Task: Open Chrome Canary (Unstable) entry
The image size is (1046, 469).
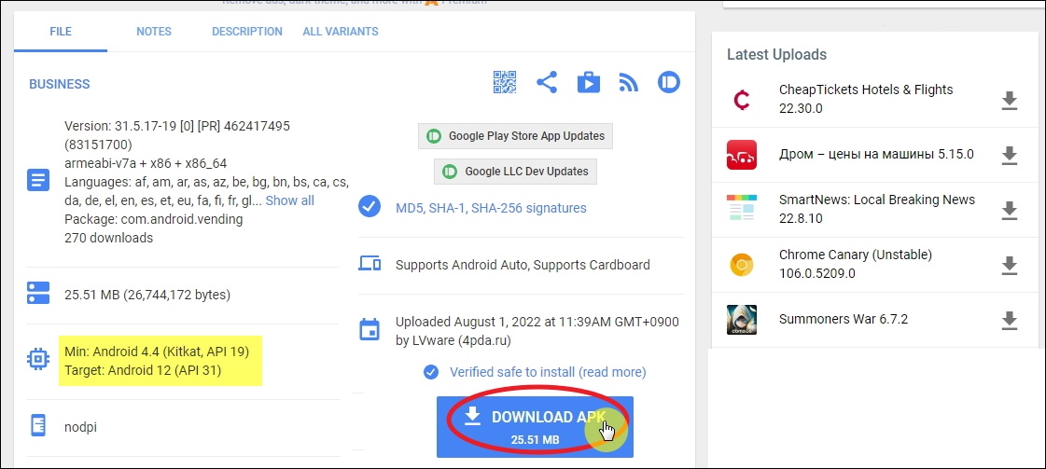Action: click(856, 265)
